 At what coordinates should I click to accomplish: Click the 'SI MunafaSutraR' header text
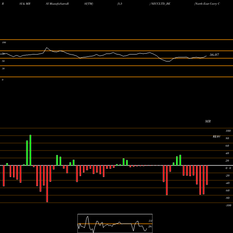click(x=57, y=4)
